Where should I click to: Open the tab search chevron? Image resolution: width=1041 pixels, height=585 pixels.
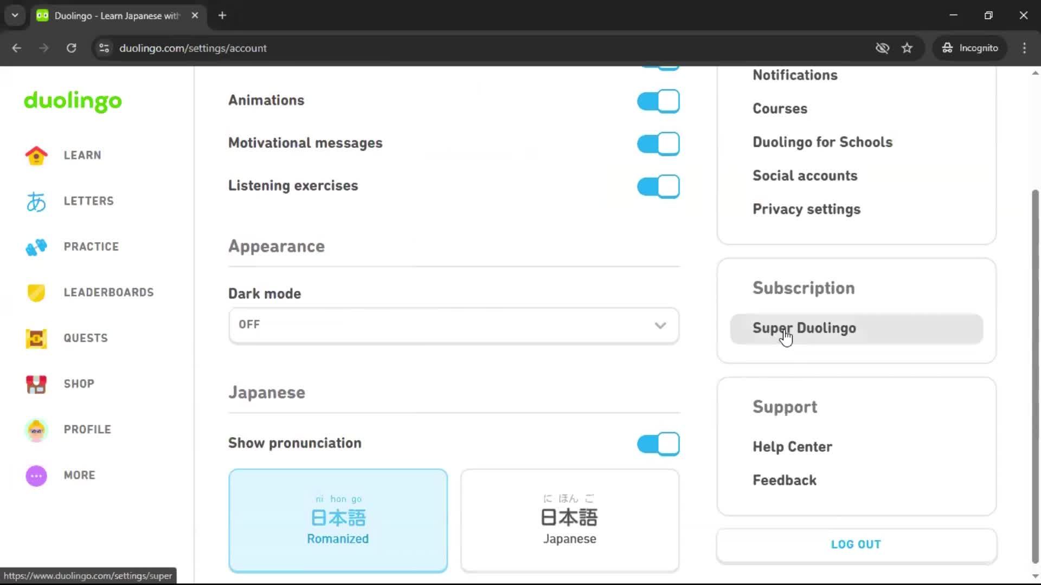(x=15, y=15)
